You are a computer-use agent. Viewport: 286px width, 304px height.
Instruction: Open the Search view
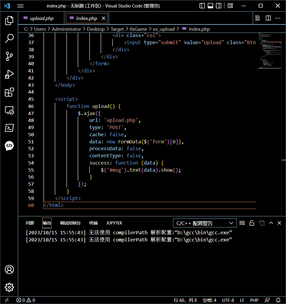pos(9,38)
